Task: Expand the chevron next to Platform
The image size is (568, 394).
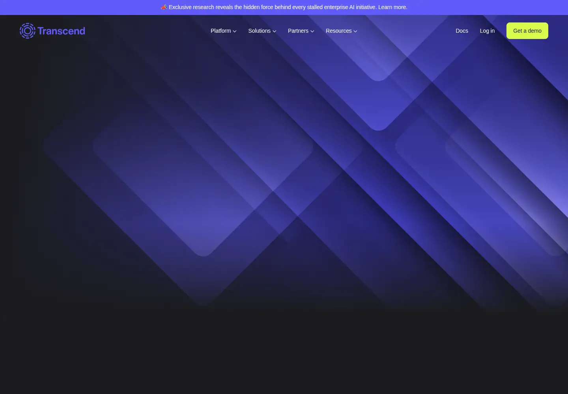Action: point(235,31)
